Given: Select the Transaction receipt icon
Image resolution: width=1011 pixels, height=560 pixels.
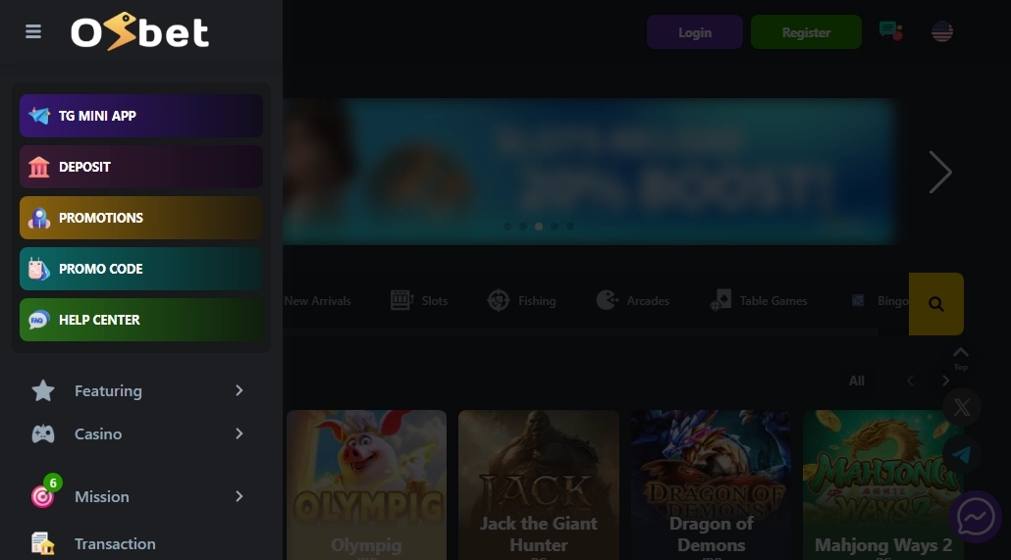Looking at the screenshot, I should 42,544.
